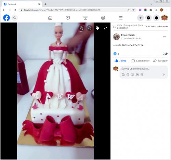The height and width of the screenshot is (160, 171).
Task: Click the J'aime like button
Action: point(120,61)
